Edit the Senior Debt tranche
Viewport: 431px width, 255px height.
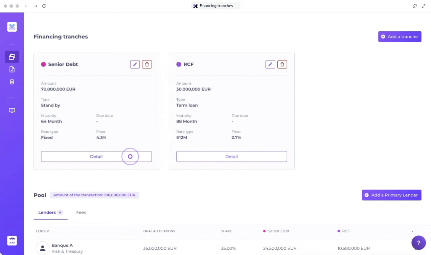point(135,64)
